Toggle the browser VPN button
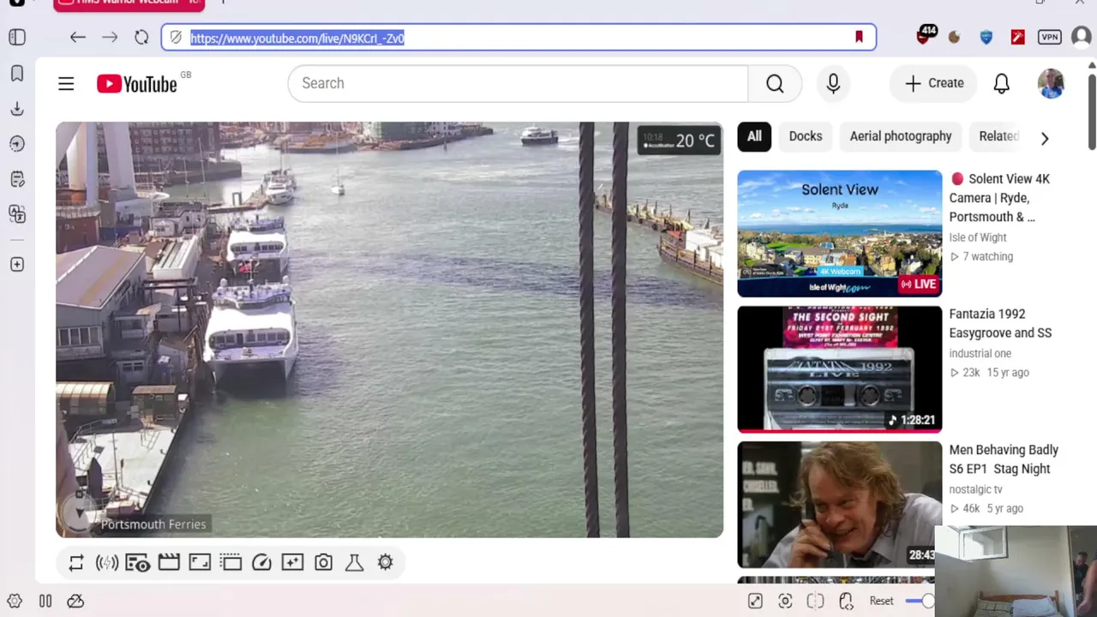Screen dimensions: 1097x617 1049,37
